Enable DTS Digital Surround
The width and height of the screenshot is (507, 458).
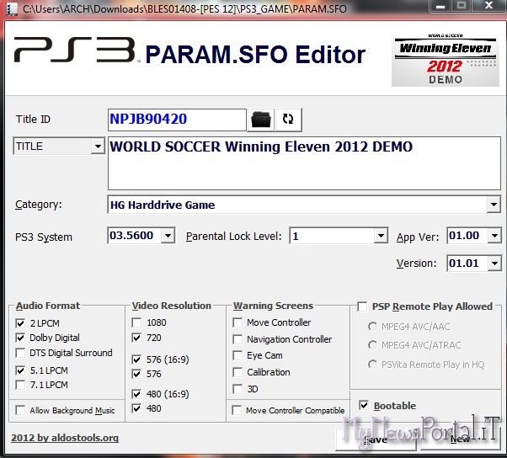tap(20, 353)
